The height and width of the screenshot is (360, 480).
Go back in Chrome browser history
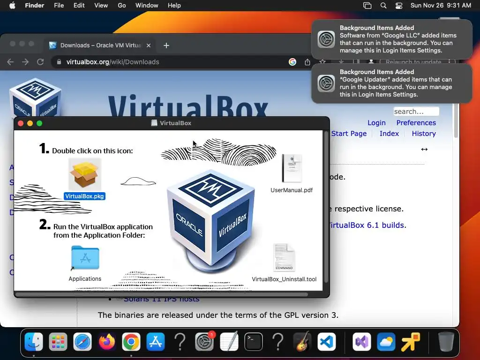click(10, 62)
